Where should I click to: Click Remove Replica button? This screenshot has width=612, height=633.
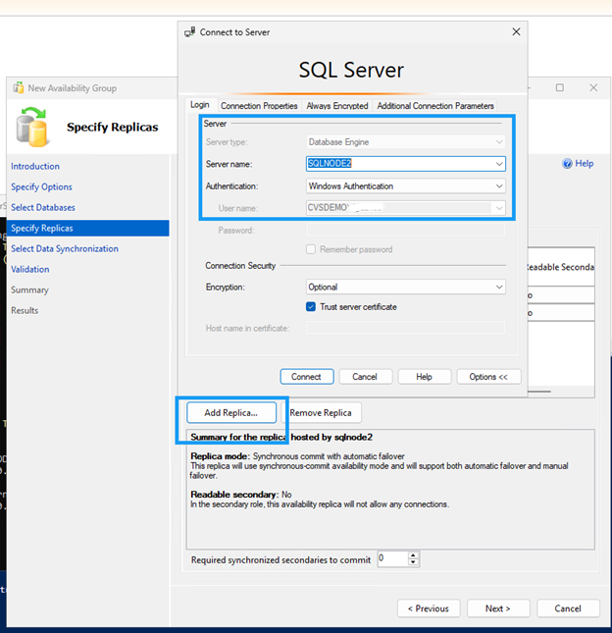(321, 413)
